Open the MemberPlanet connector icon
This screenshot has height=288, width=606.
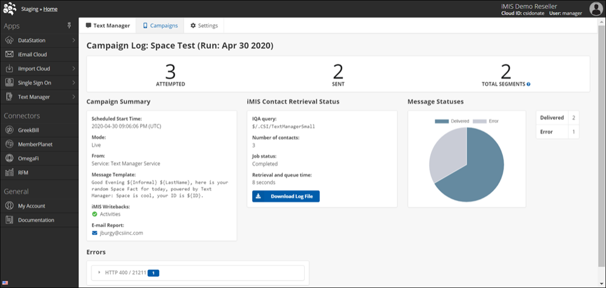click(9, 144)
